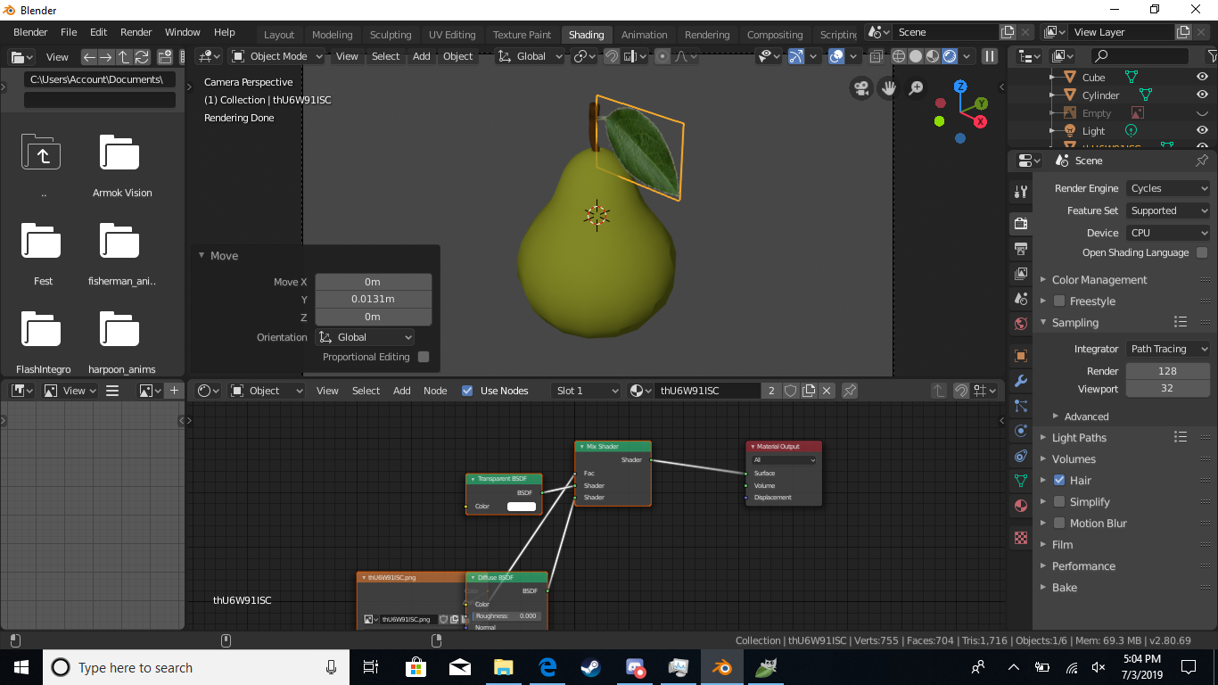This screenshot has width=1218, height=685.
Task: Select wireframe viewport shading
Action: coord(899,56)
